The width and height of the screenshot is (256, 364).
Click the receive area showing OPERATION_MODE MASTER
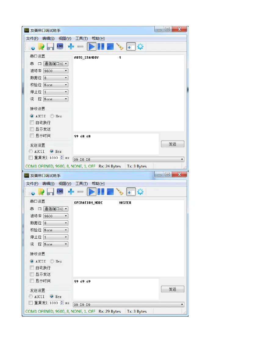coord(129,238)
